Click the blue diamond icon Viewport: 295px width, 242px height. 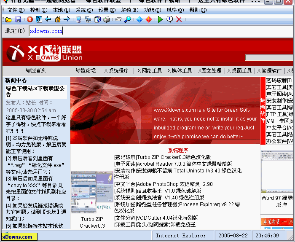[139, 19]
